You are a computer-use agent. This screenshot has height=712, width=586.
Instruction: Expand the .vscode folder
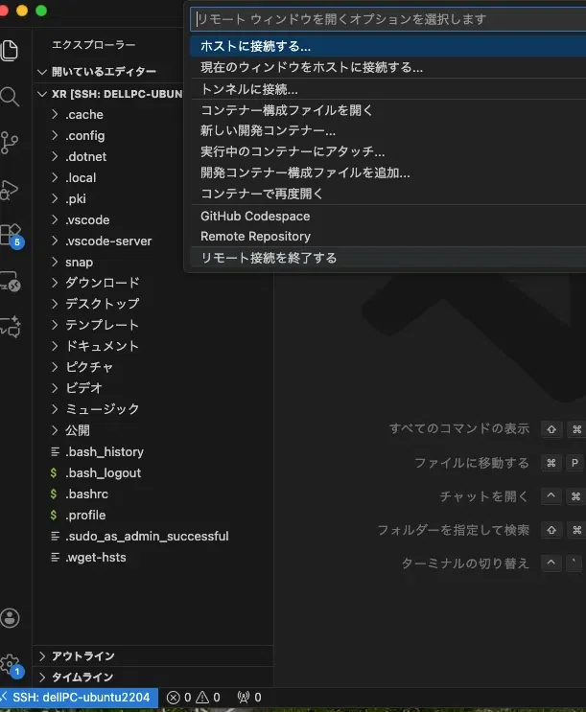pos(55,219)
